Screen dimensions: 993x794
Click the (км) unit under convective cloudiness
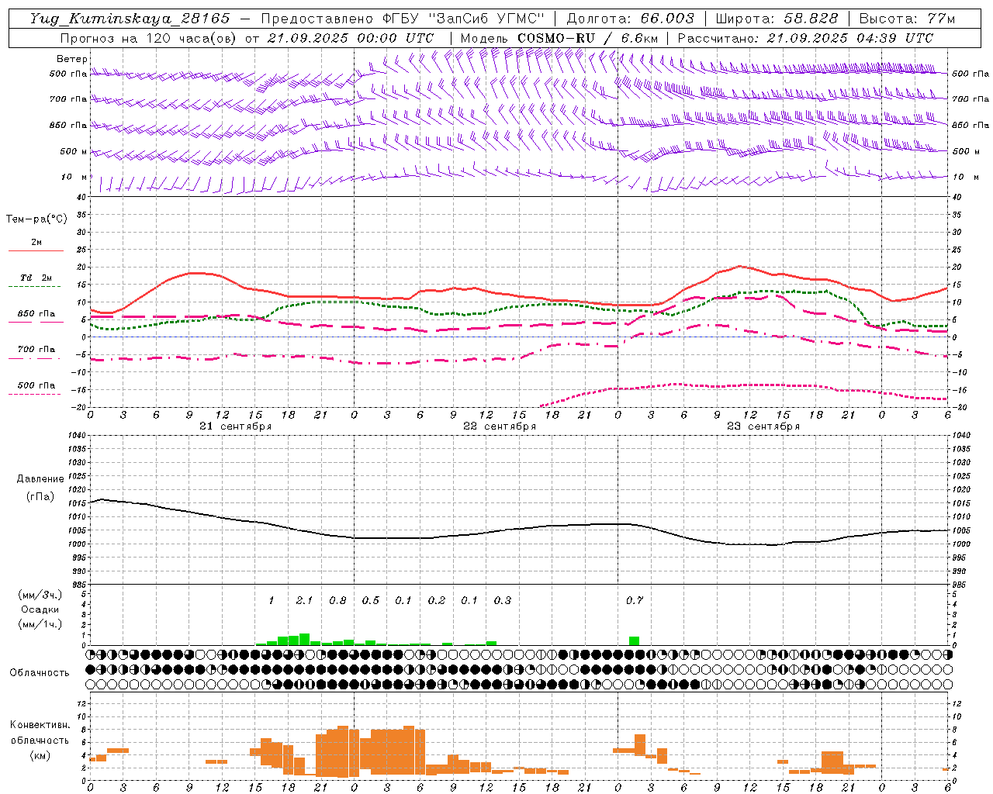40,755
